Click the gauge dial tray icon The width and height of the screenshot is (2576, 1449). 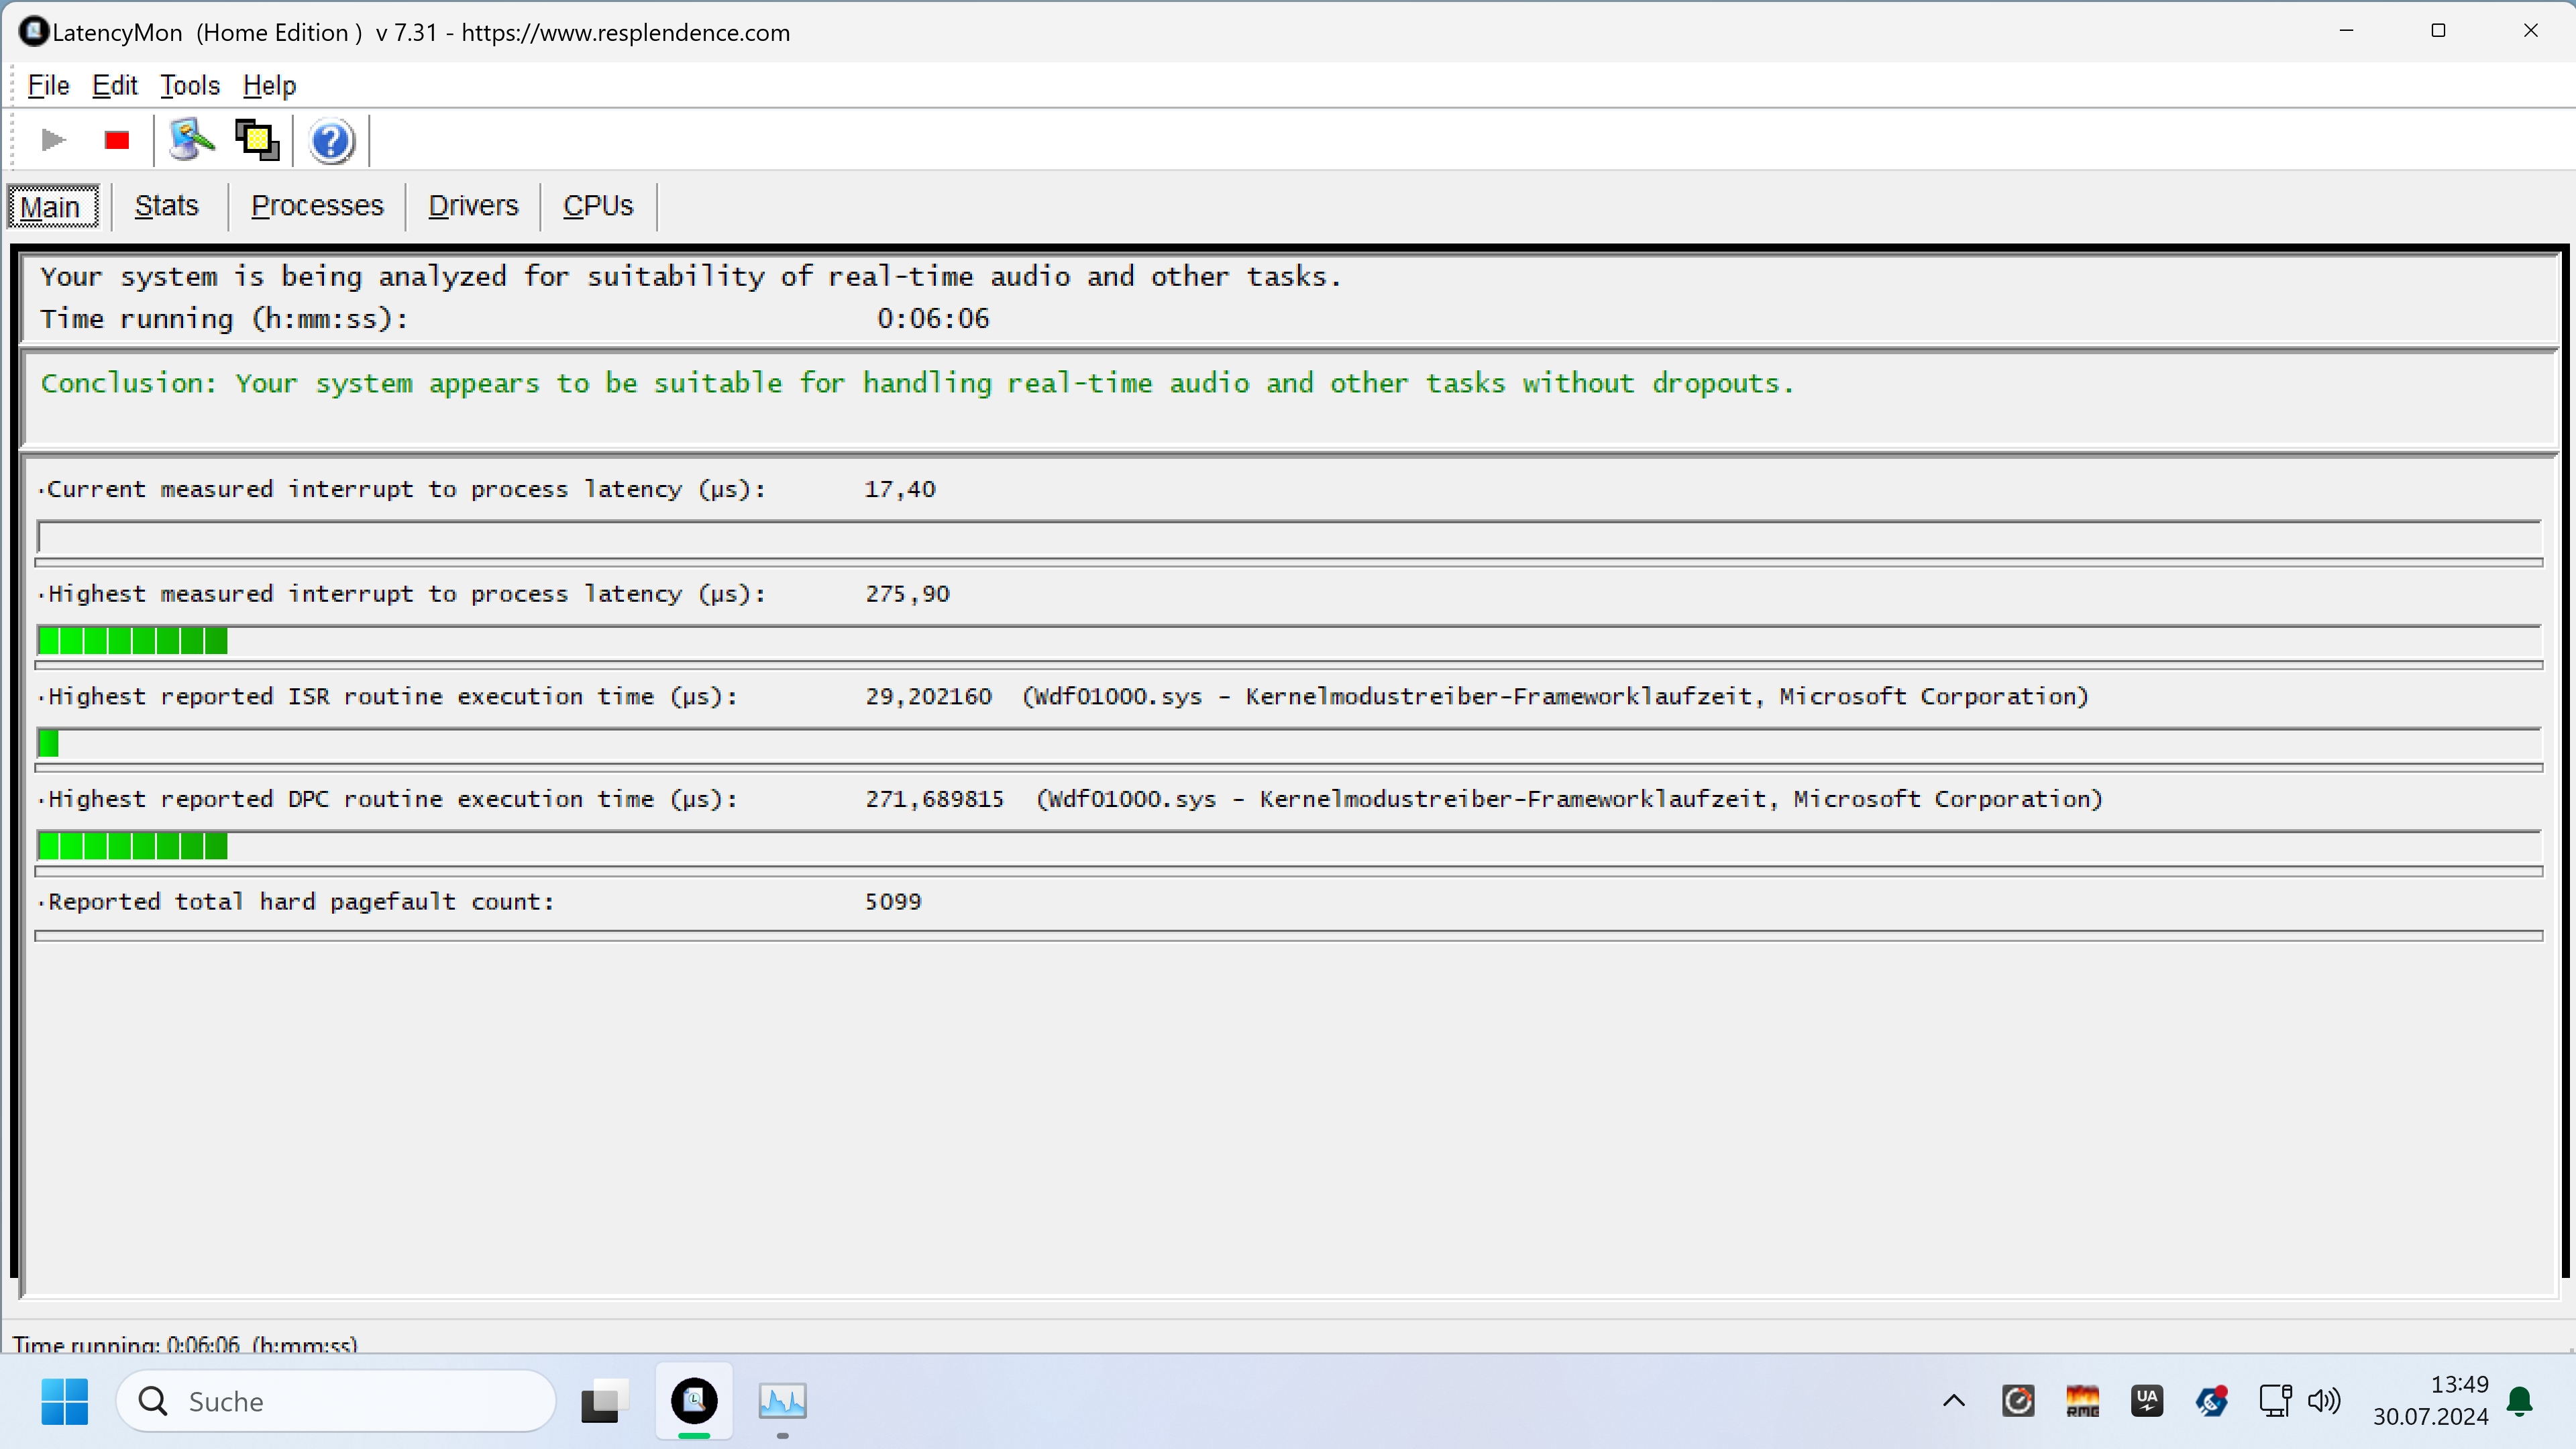click(2018, 1401)
